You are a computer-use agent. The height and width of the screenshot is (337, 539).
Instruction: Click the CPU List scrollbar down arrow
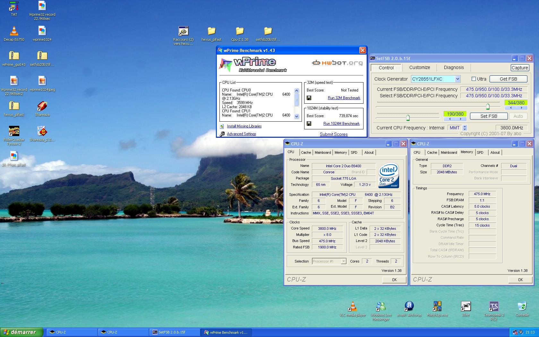pyautogui.click(x=296, y=117)
